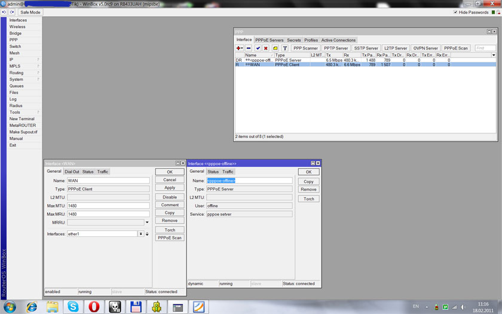The width and height of the screenshot is (502, 314).
Task: Add comment using yellow note icon
Action: click(276, 48)
